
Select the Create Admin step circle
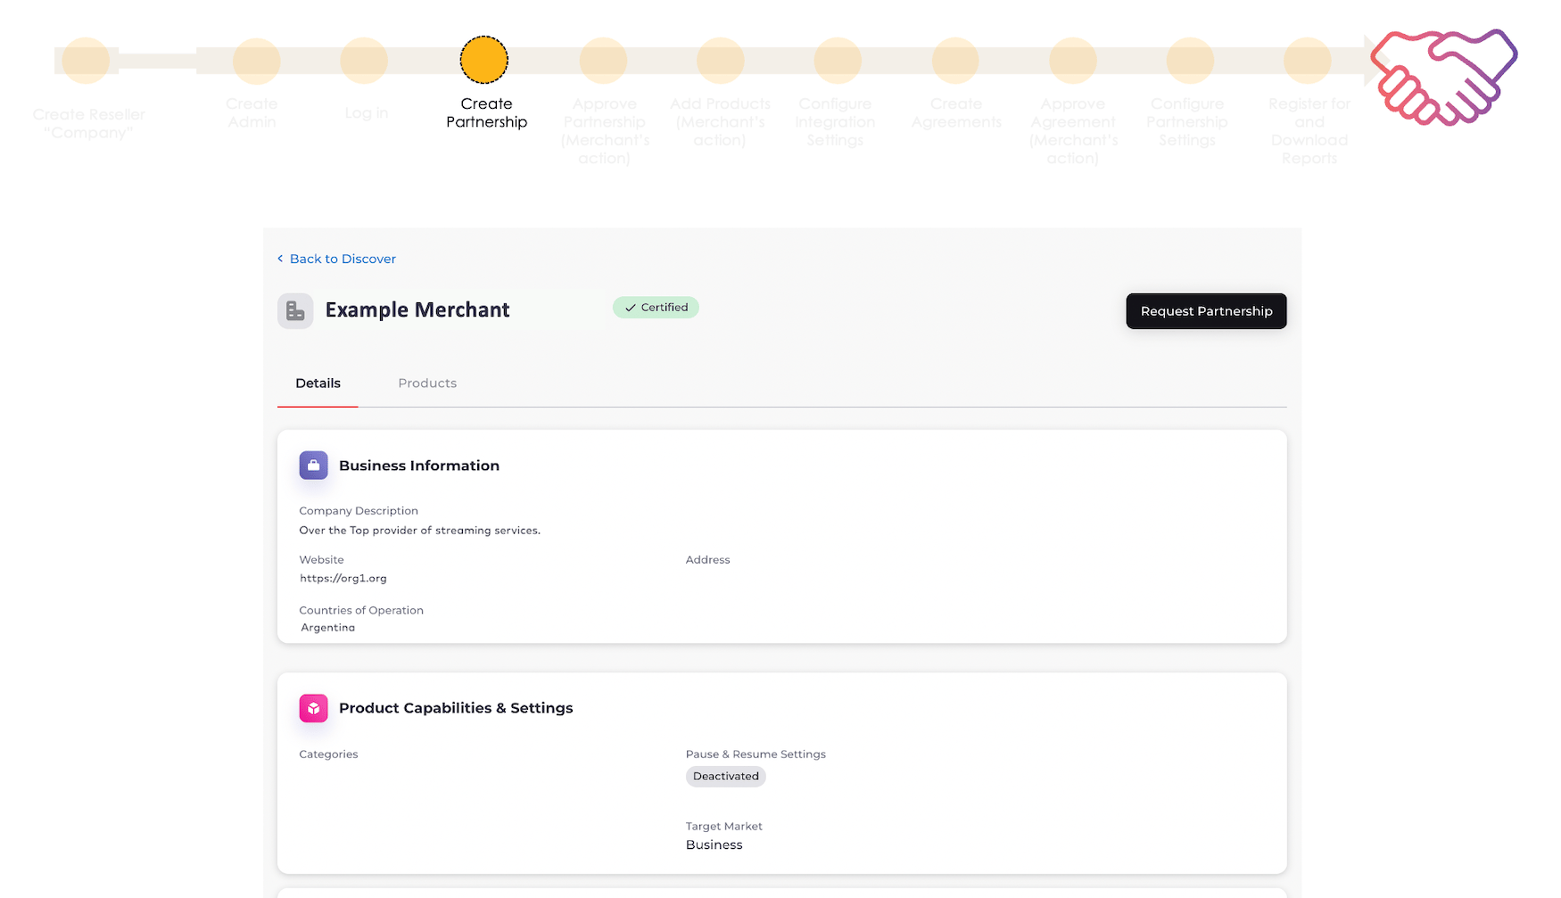257,61
